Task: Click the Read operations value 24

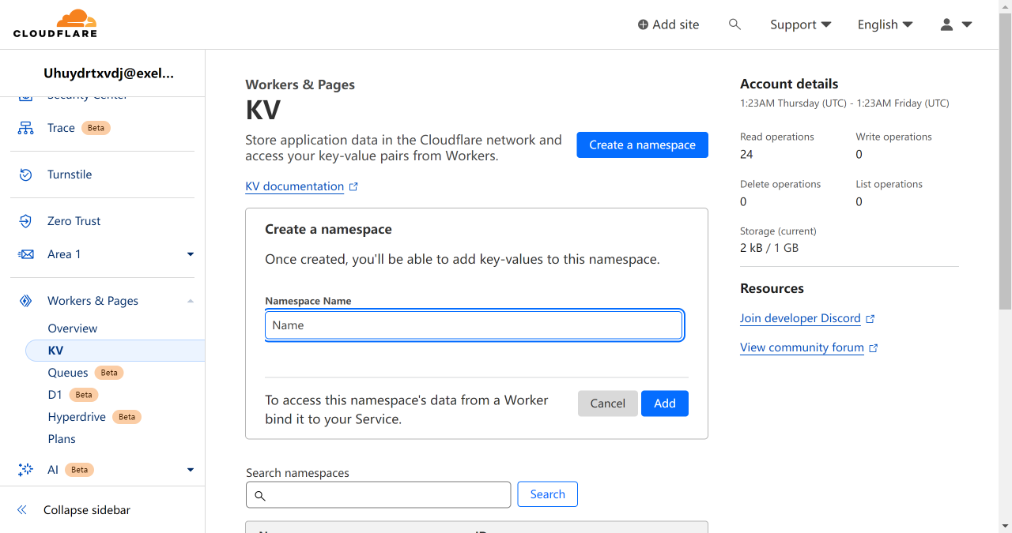Action: 746,154
